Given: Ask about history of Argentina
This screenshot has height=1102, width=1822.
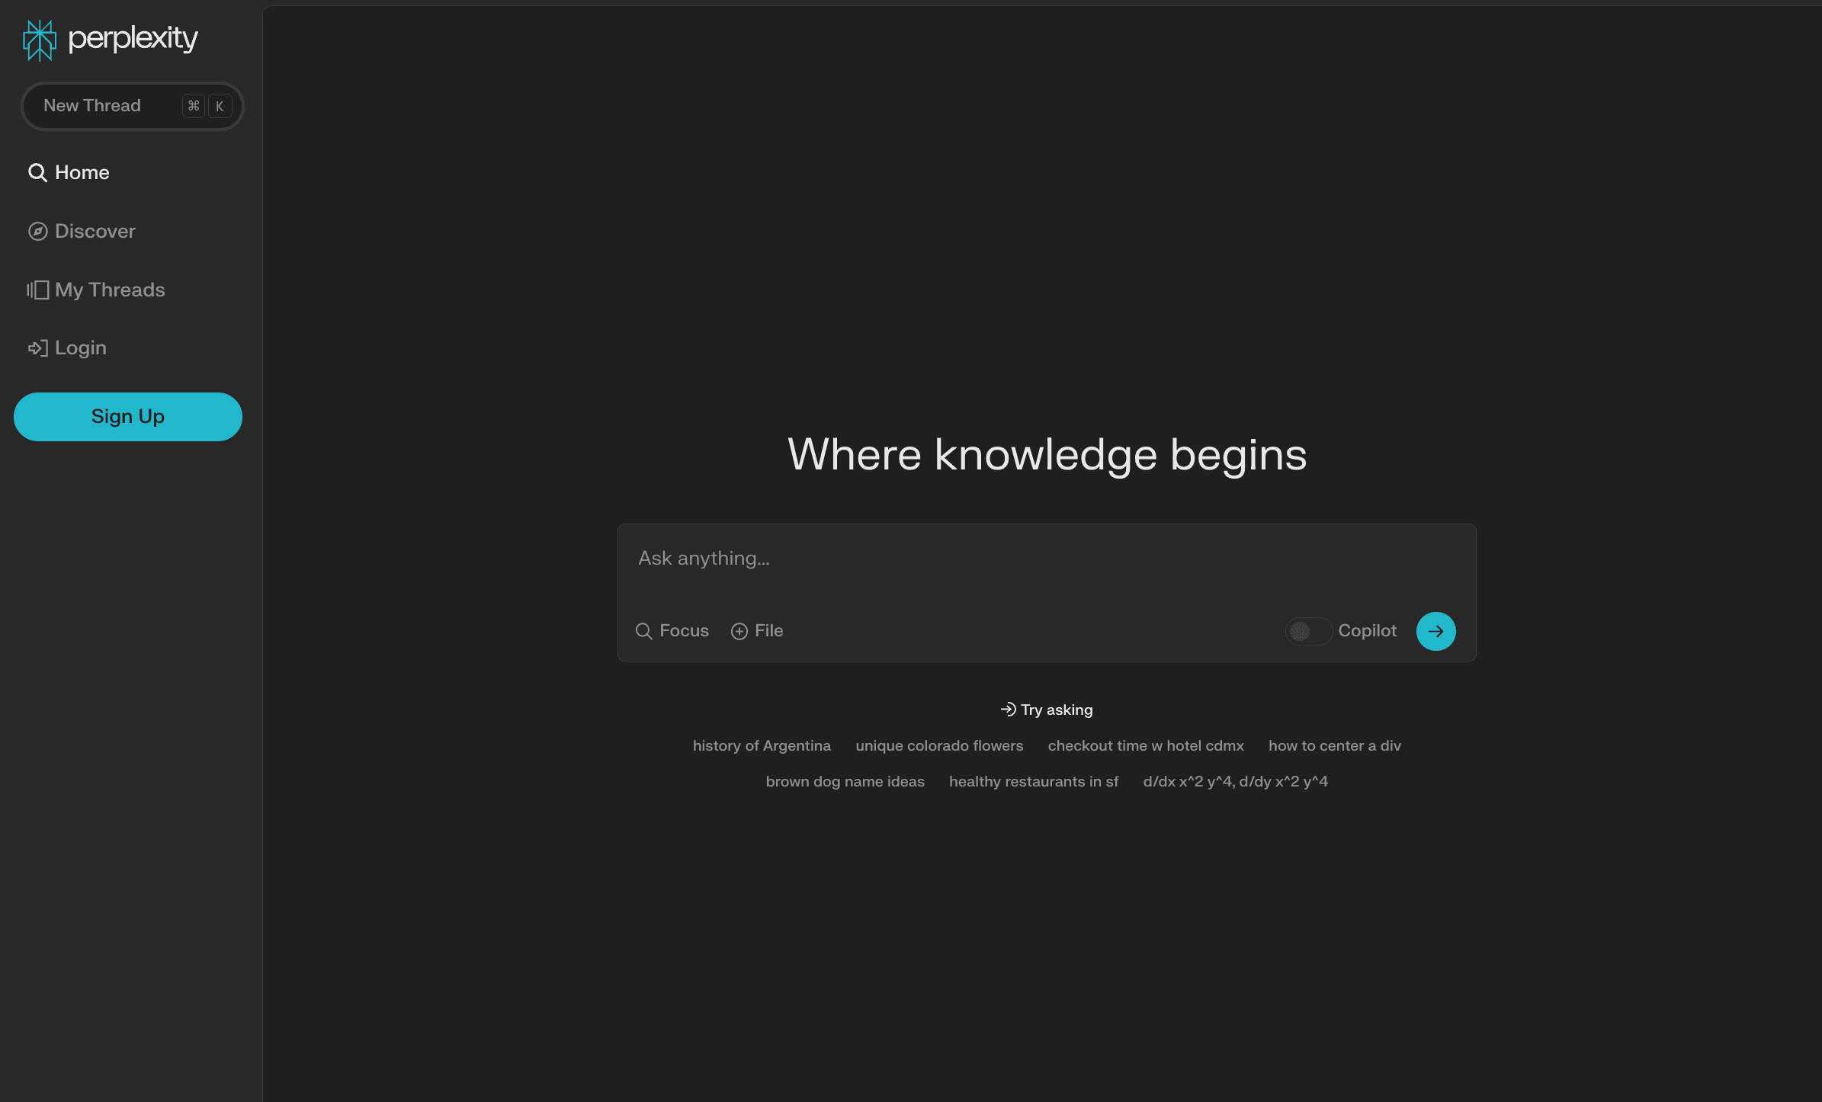Looking at the screenshot, I should coord(762,745).
